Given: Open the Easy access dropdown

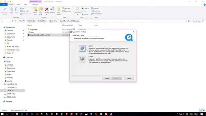Looking at the screenshot, I should click(x=67, y=11).
